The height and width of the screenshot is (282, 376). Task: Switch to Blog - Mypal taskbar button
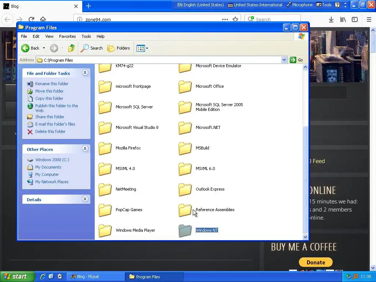(x=96, y=276)
